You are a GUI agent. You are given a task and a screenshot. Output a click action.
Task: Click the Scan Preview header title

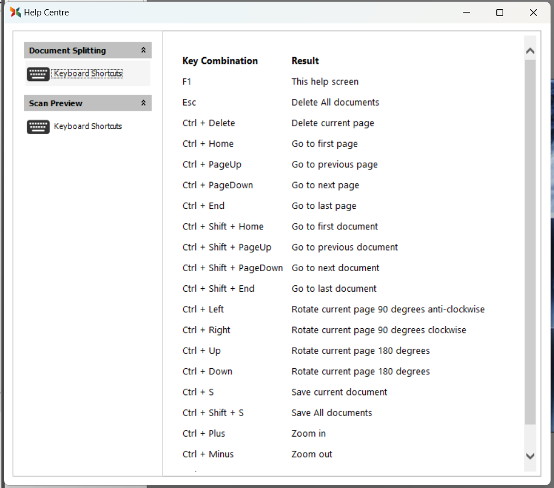click(x=56, y=103)
